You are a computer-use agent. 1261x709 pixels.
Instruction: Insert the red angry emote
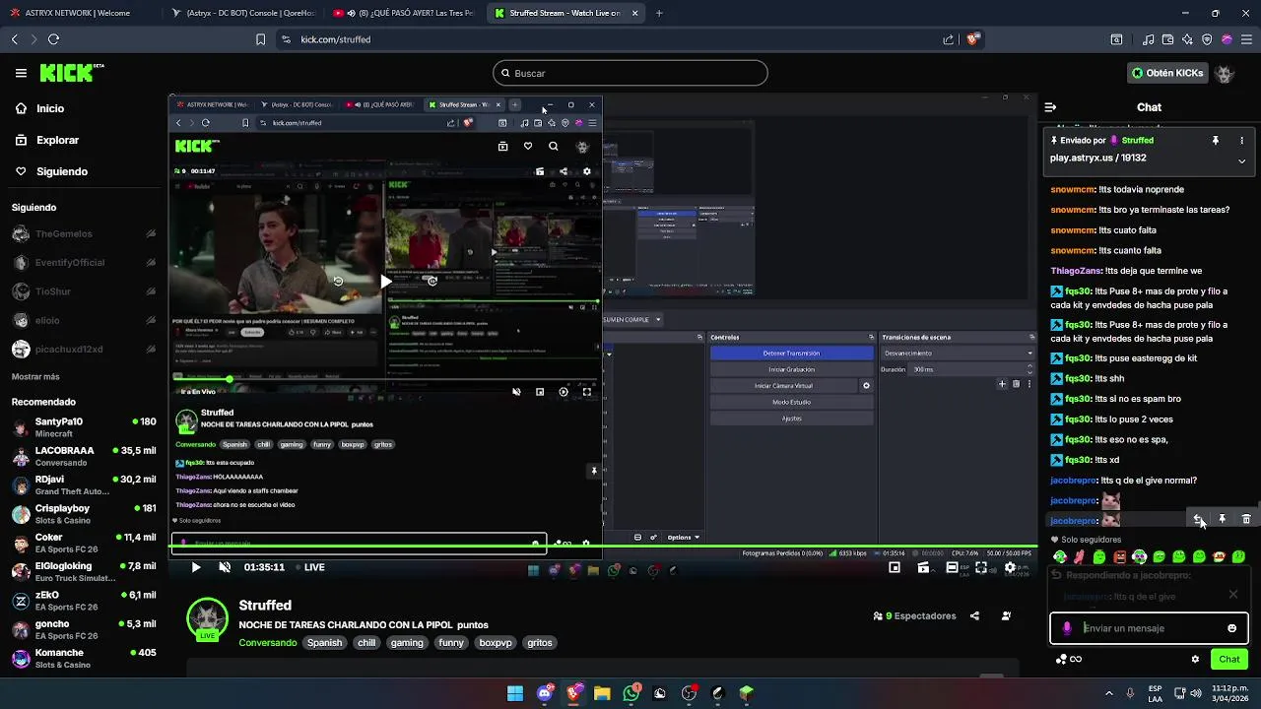click(1119, 557)
